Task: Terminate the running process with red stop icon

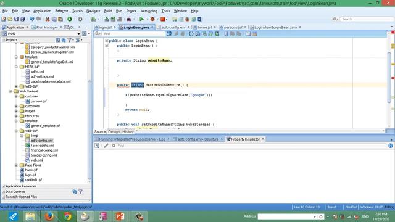Action: (163, 19)
